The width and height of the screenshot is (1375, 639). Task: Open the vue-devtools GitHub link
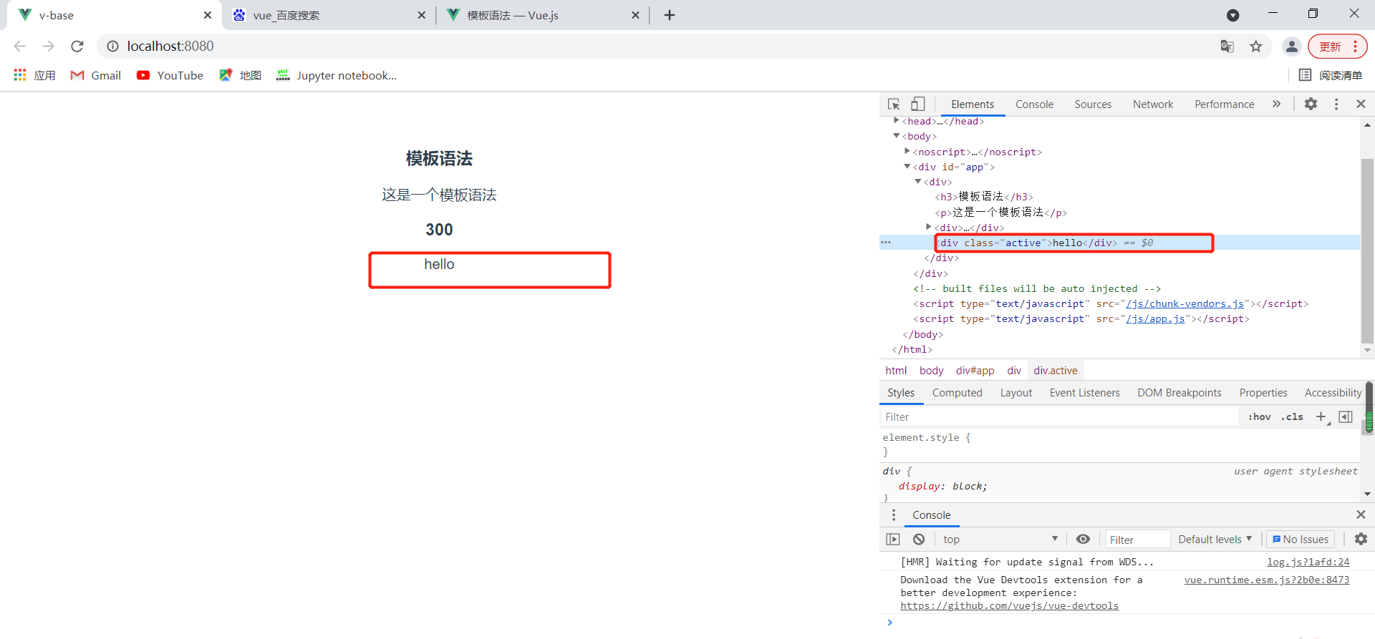point(1009,605)
